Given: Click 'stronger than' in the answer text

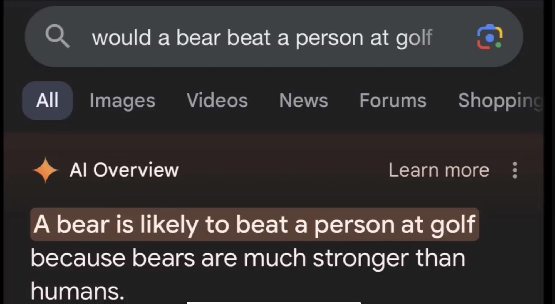Looking at the screenshot, I should pyautogui.click(x=389, y=258).
